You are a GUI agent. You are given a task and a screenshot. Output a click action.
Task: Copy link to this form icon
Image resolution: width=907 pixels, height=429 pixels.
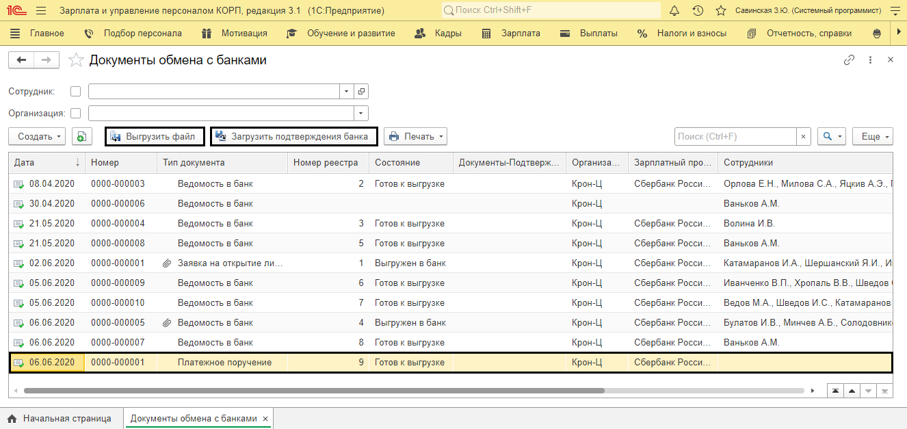pyautogui.click(x=849, y=60)
